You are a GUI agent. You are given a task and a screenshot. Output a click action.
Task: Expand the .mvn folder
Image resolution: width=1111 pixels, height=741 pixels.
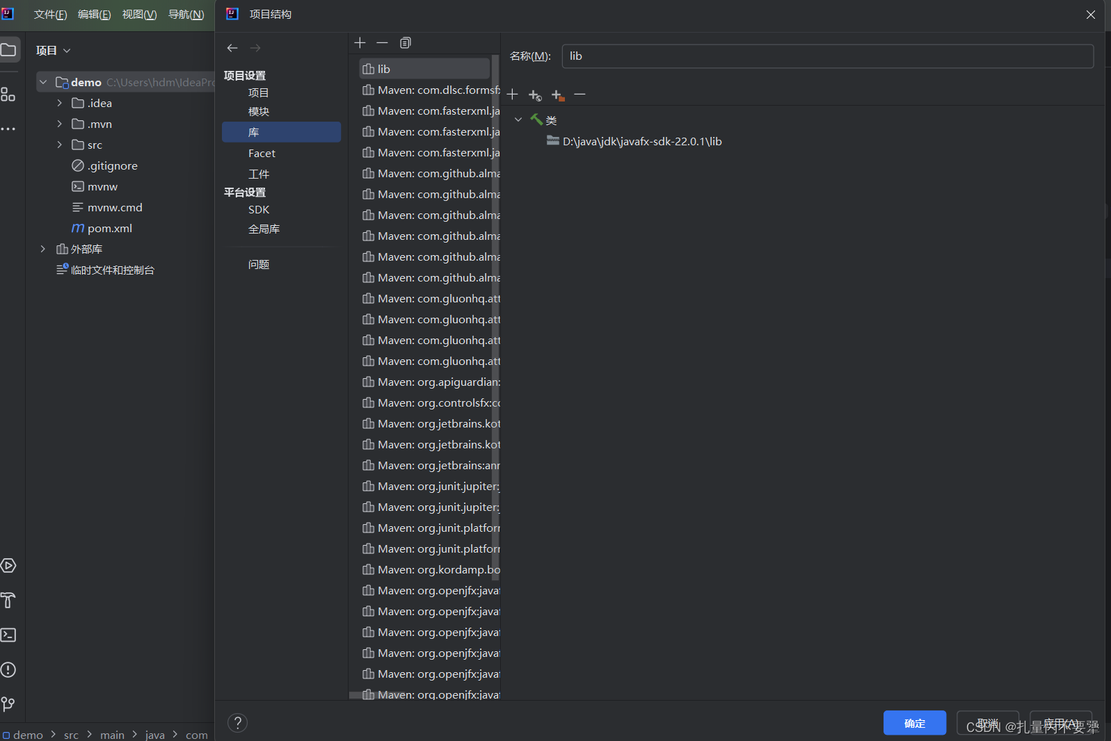(x=60, y=124)
